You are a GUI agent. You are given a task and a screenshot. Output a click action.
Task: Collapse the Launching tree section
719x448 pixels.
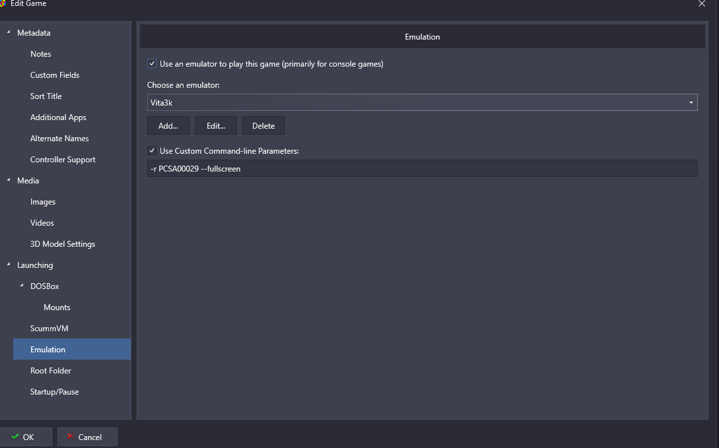(x=9, y=265)
